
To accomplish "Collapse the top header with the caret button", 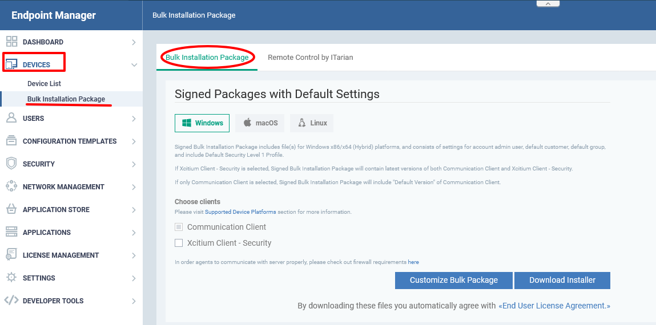I will pos(548,3).
